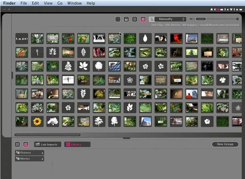
Task: Select the dragonfly on white background thumbnail
Action: pyautogui.click(x=68, y=80)
